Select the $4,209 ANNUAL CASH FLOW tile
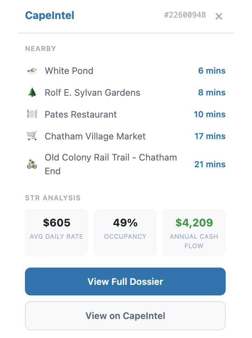 tap(194, 232)
